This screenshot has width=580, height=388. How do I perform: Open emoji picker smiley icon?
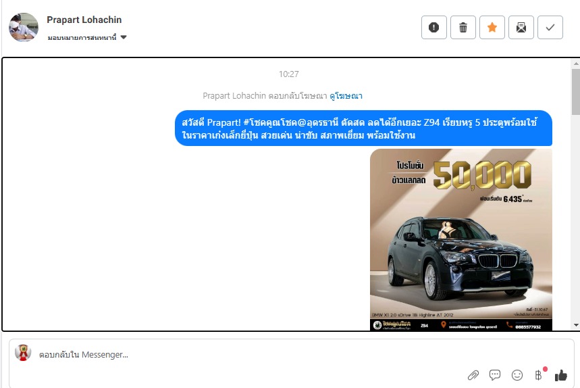coord(517,375)
